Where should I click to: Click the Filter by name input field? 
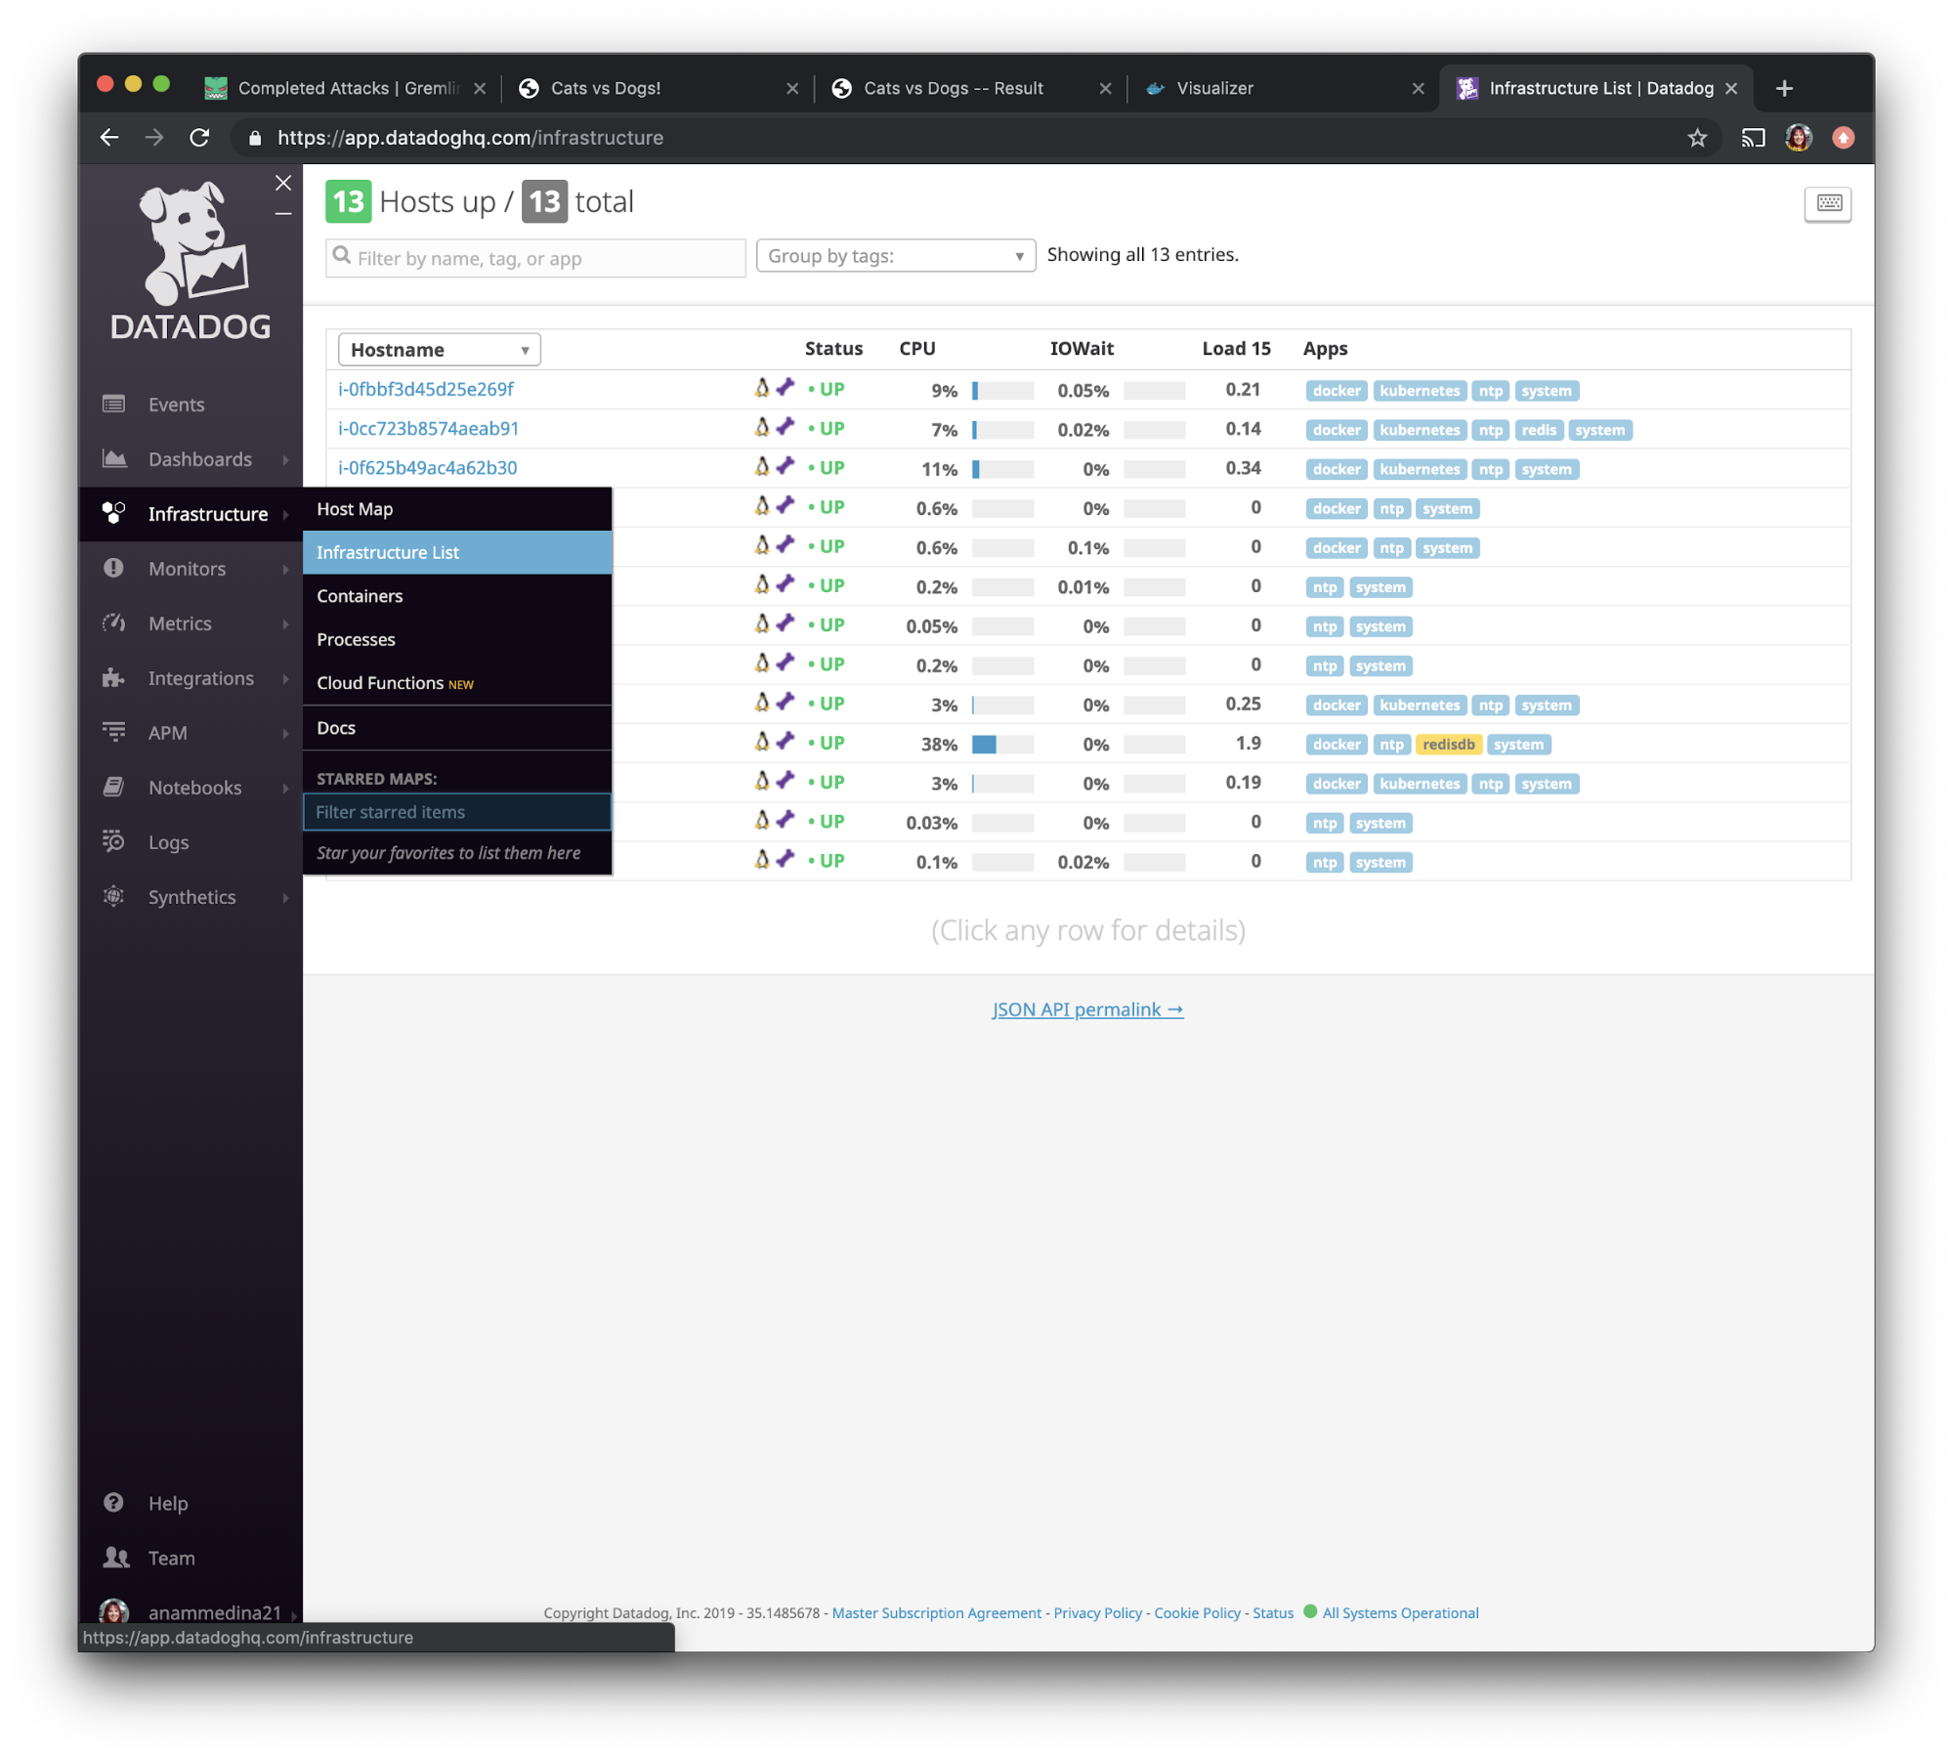[533, 256]
